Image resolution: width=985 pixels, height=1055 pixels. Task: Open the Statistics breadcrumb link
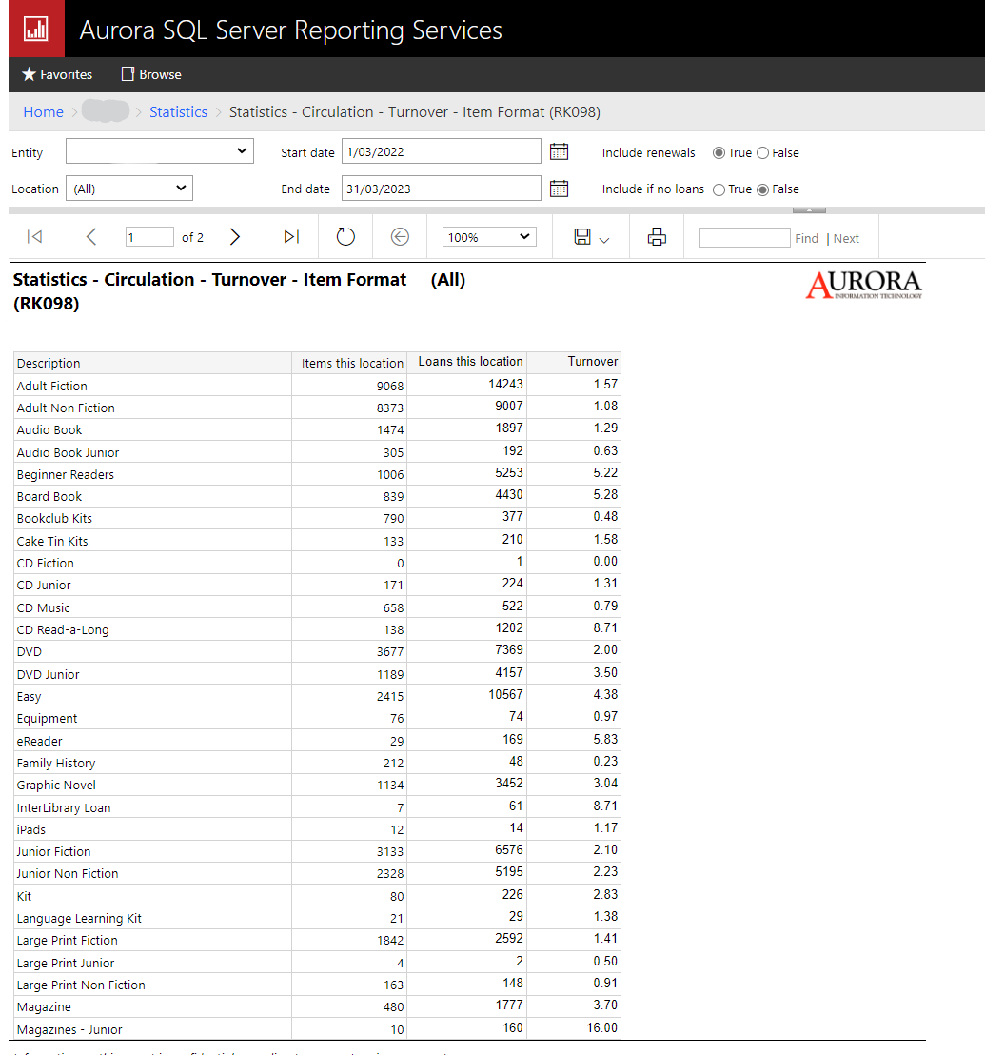[178, 112]
